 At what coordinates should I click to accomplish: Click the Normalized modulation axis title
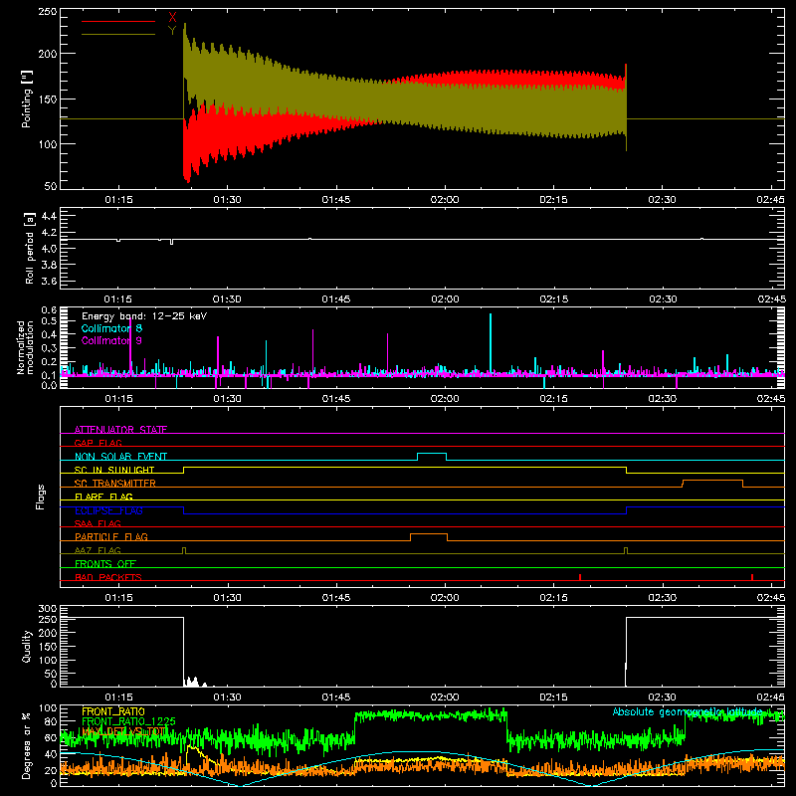coord(25,347)
